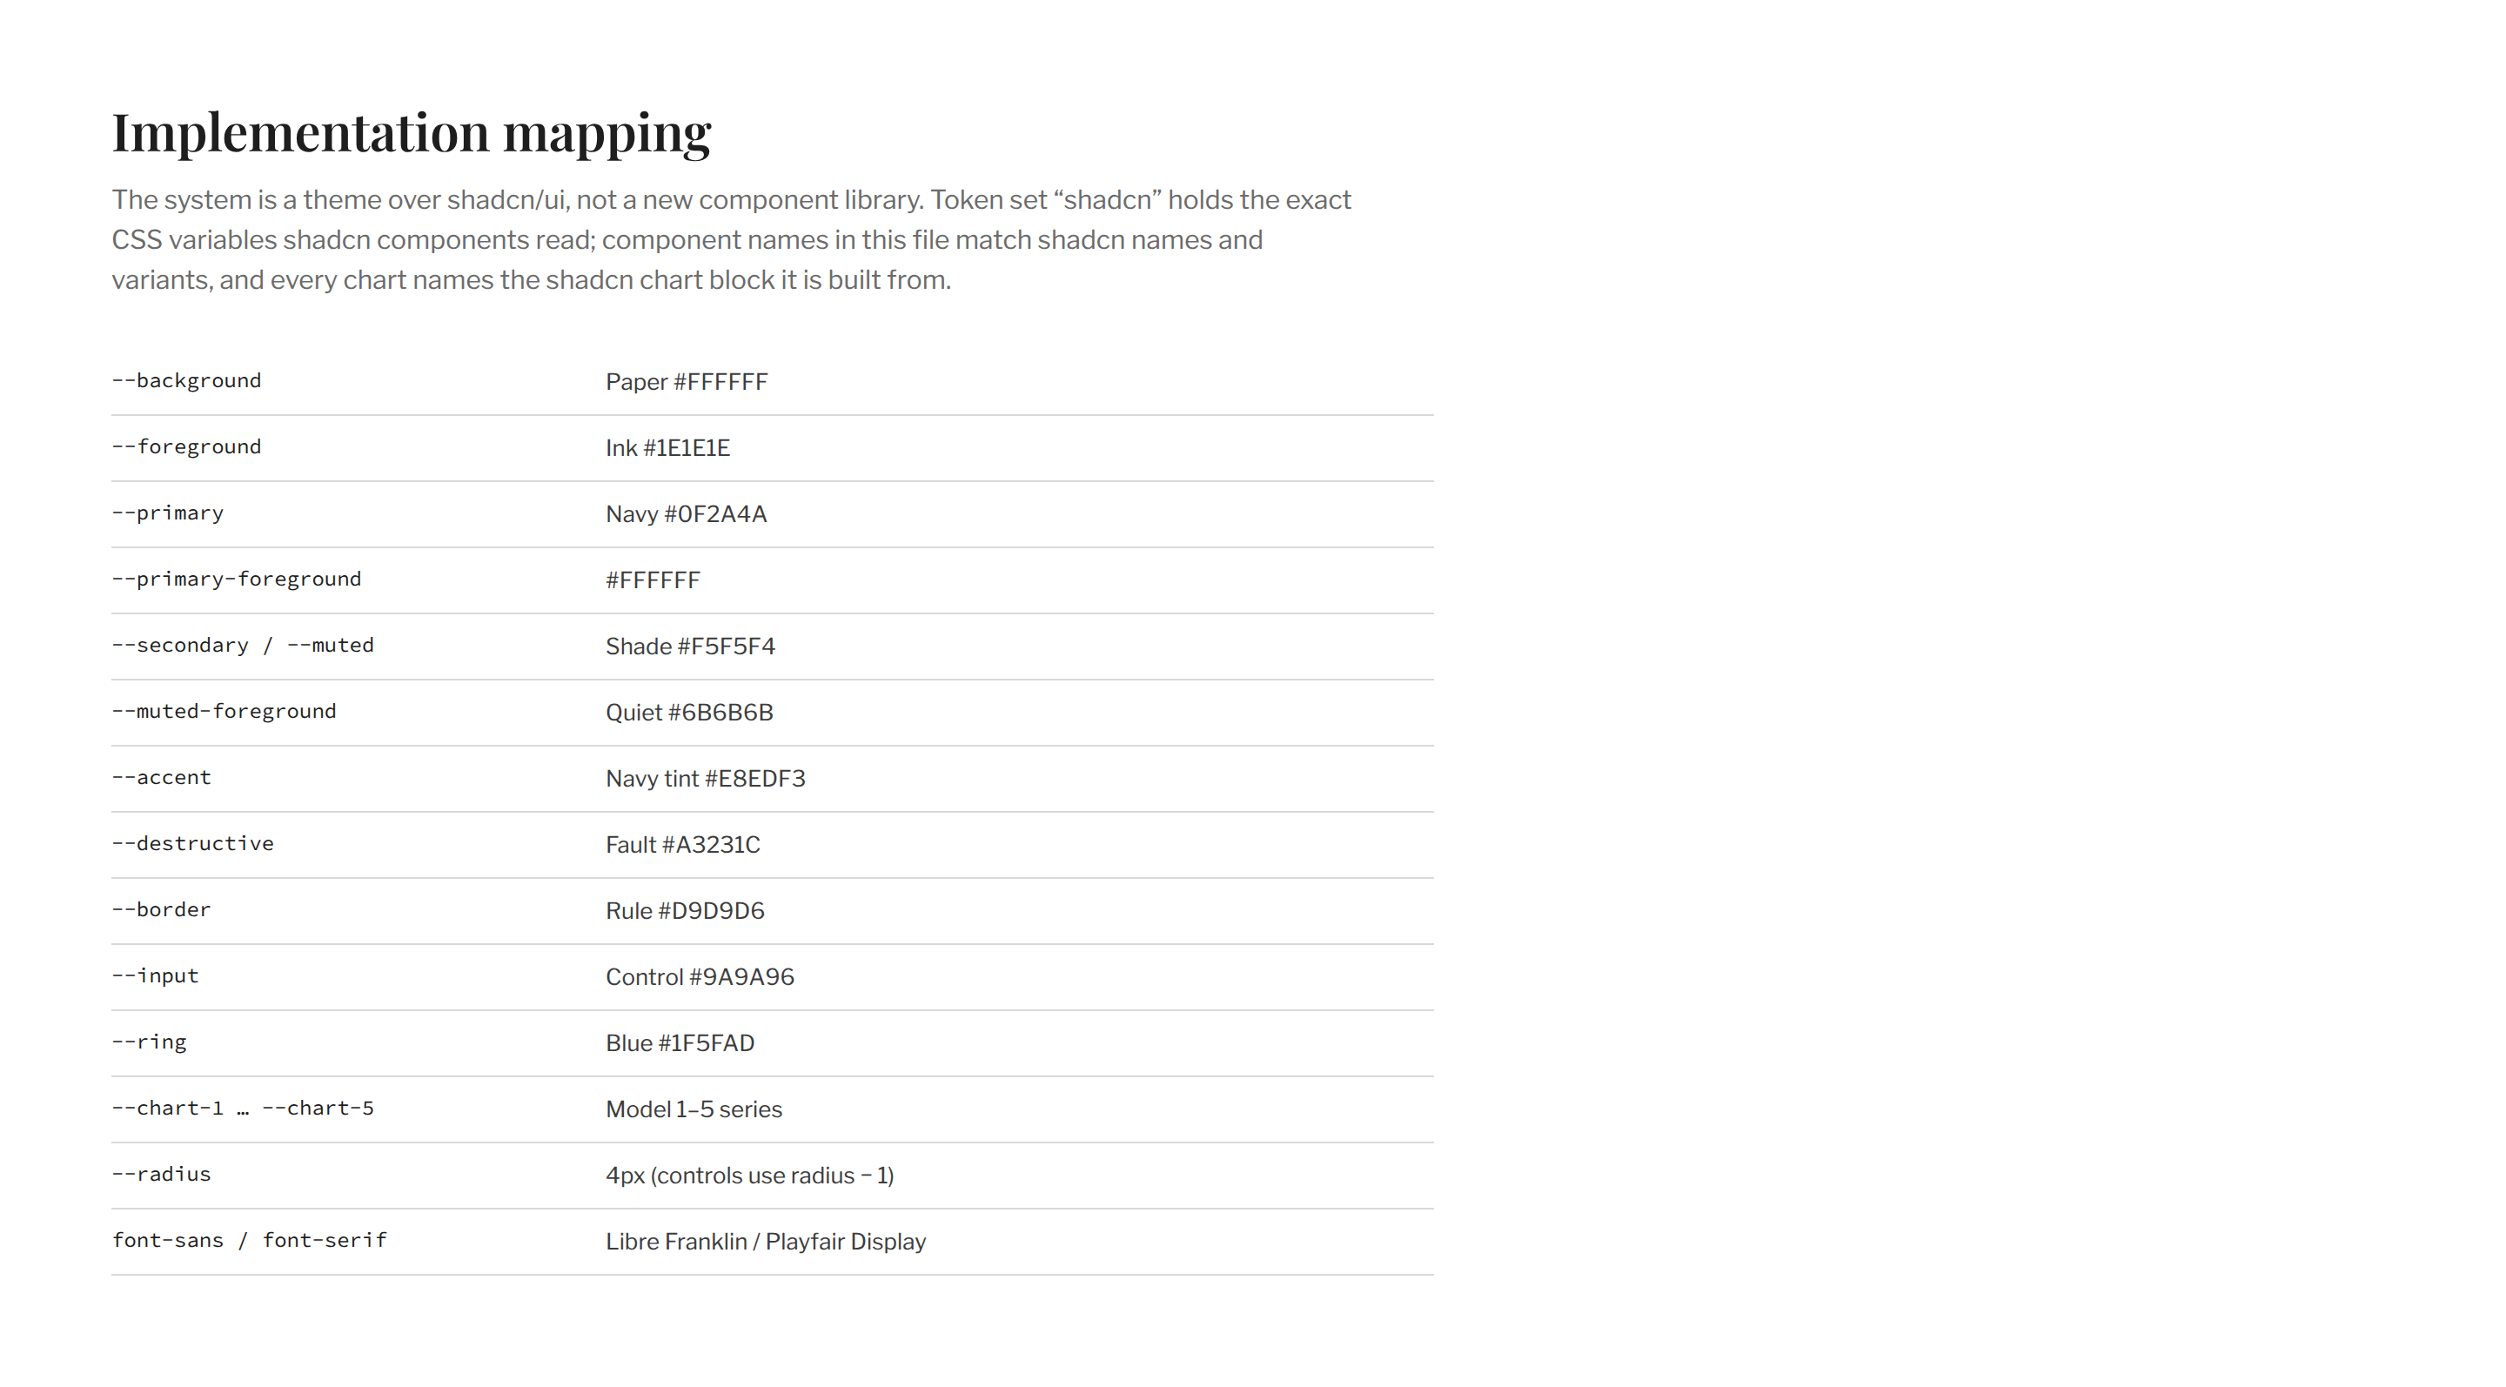Image resolution: width=2506 pixels, height=1387 pixels.
Task: Select the --primary token label
Action: click(167, 513)
